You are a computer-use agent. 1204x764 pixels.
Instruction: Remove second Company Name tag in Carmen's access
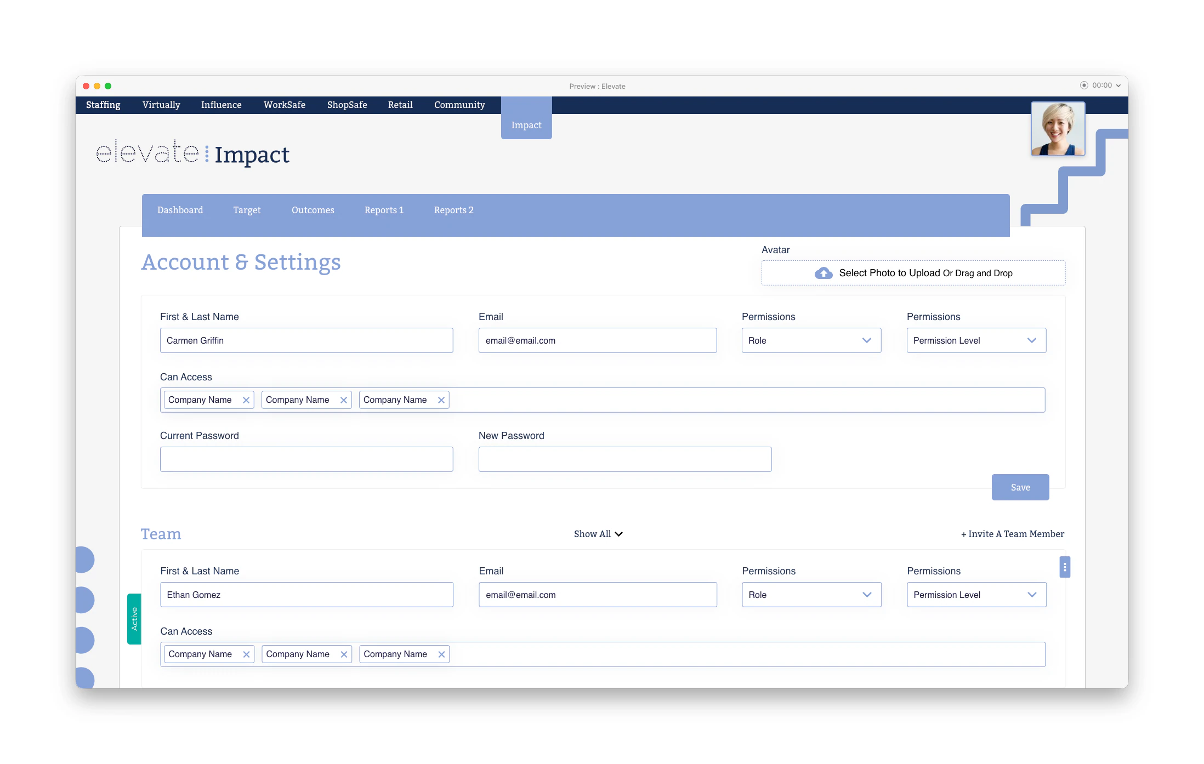coord(344,400)
